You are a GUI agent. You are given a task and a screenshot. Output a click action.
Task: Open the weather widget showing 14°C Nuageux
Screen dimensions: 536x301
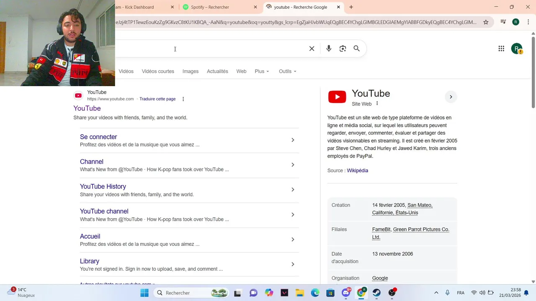[22, 292]
